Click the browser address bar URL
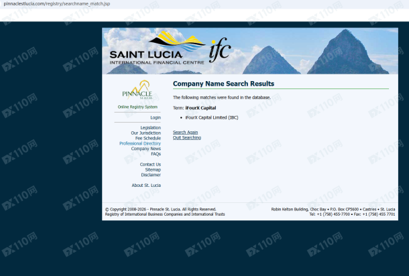 56,3
